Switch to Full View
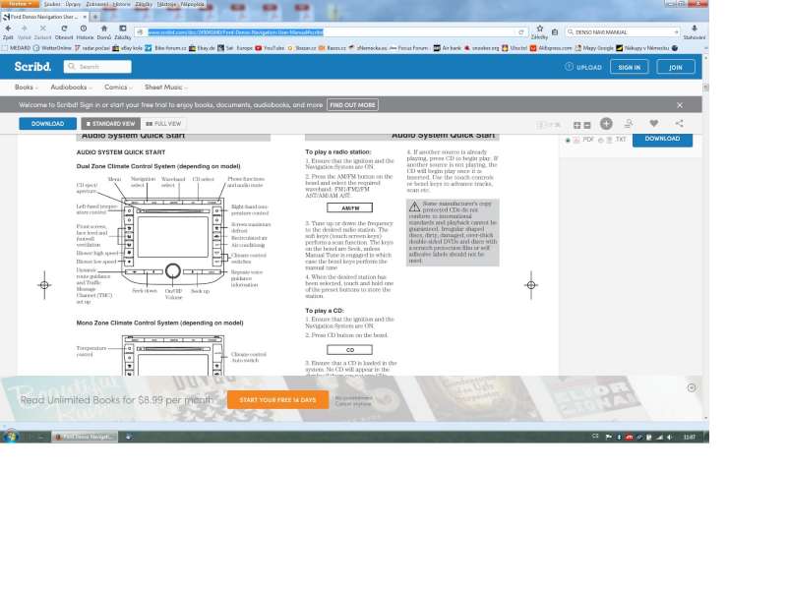 [163, 124]
